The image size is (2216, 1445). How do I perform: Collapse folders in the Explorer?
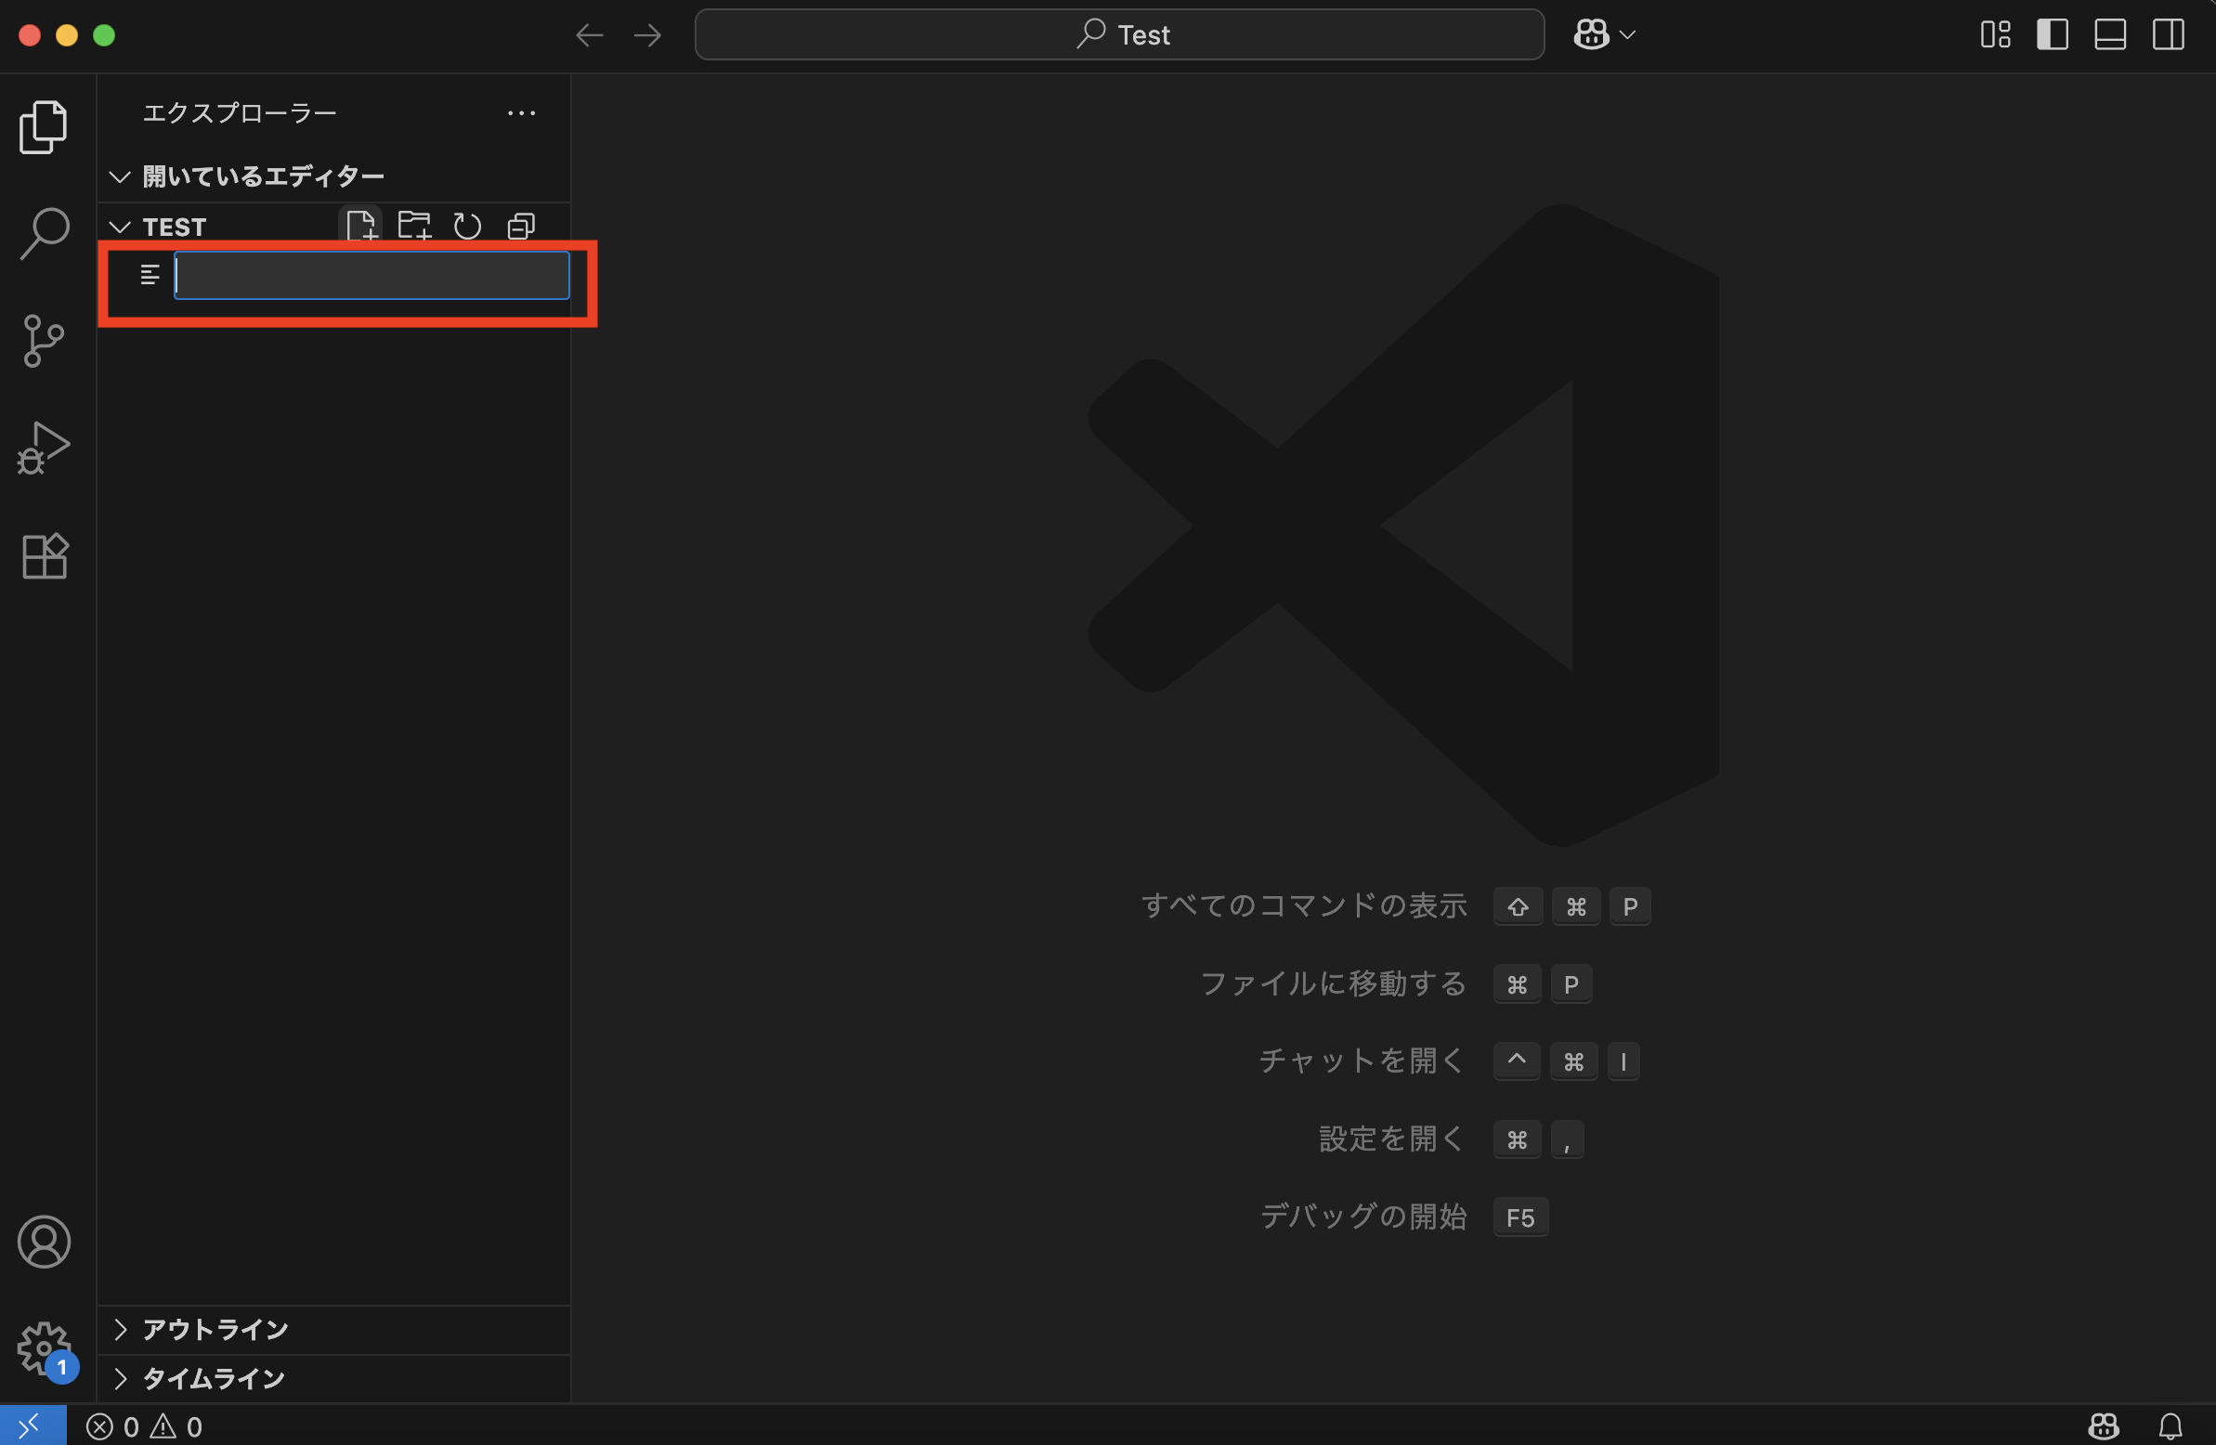point(520,225)
